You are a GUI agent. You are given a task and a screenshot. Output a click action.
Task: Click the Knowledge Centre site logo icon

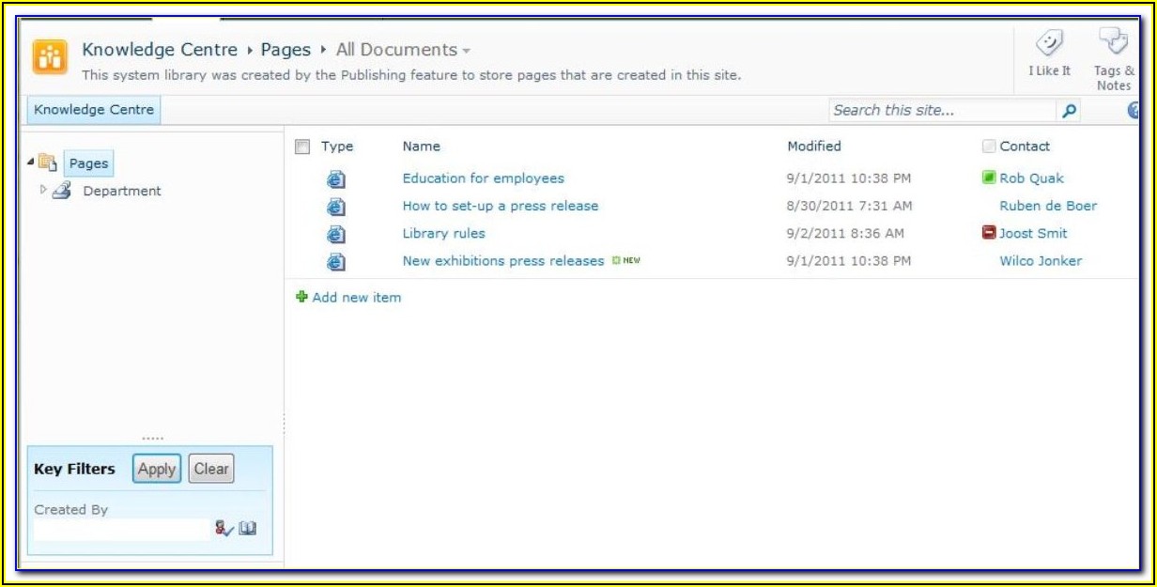click(50, 56)
